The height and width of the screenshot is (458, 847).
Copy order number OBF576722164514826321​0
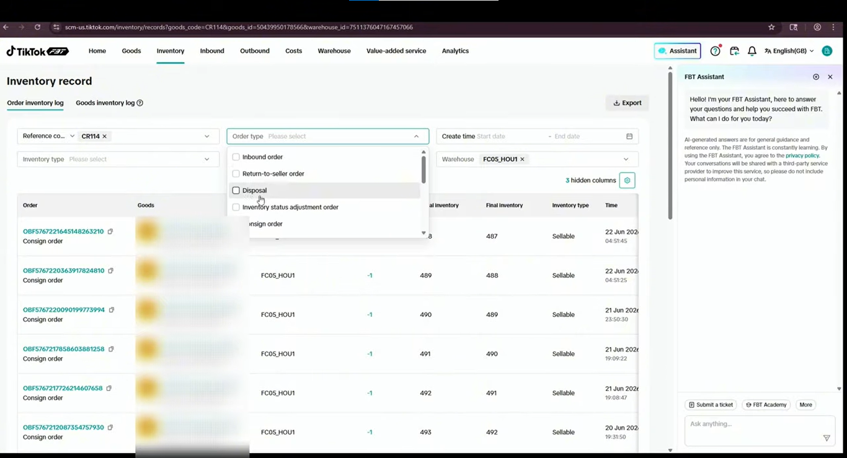[x=110, y=231]
